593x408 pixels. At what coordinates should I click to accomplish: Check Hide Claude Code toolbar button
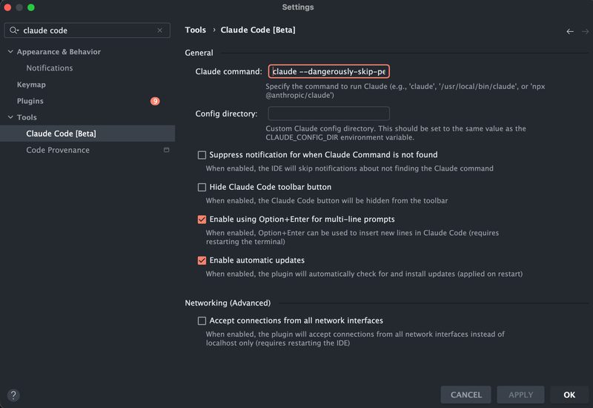(202, 187)
